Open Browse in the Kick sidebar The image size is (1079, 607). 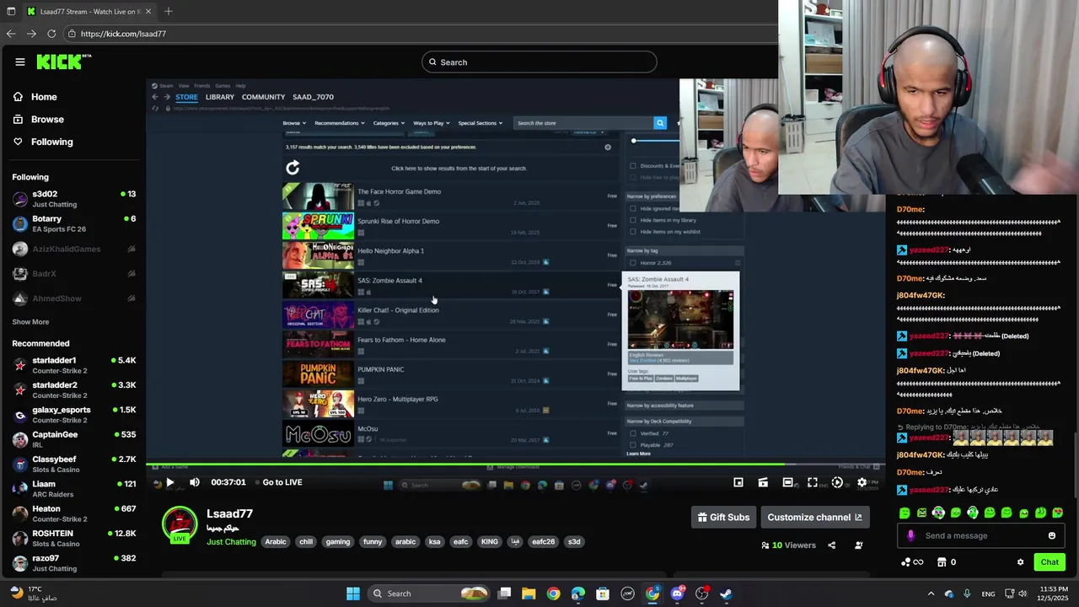pos(38,120)
